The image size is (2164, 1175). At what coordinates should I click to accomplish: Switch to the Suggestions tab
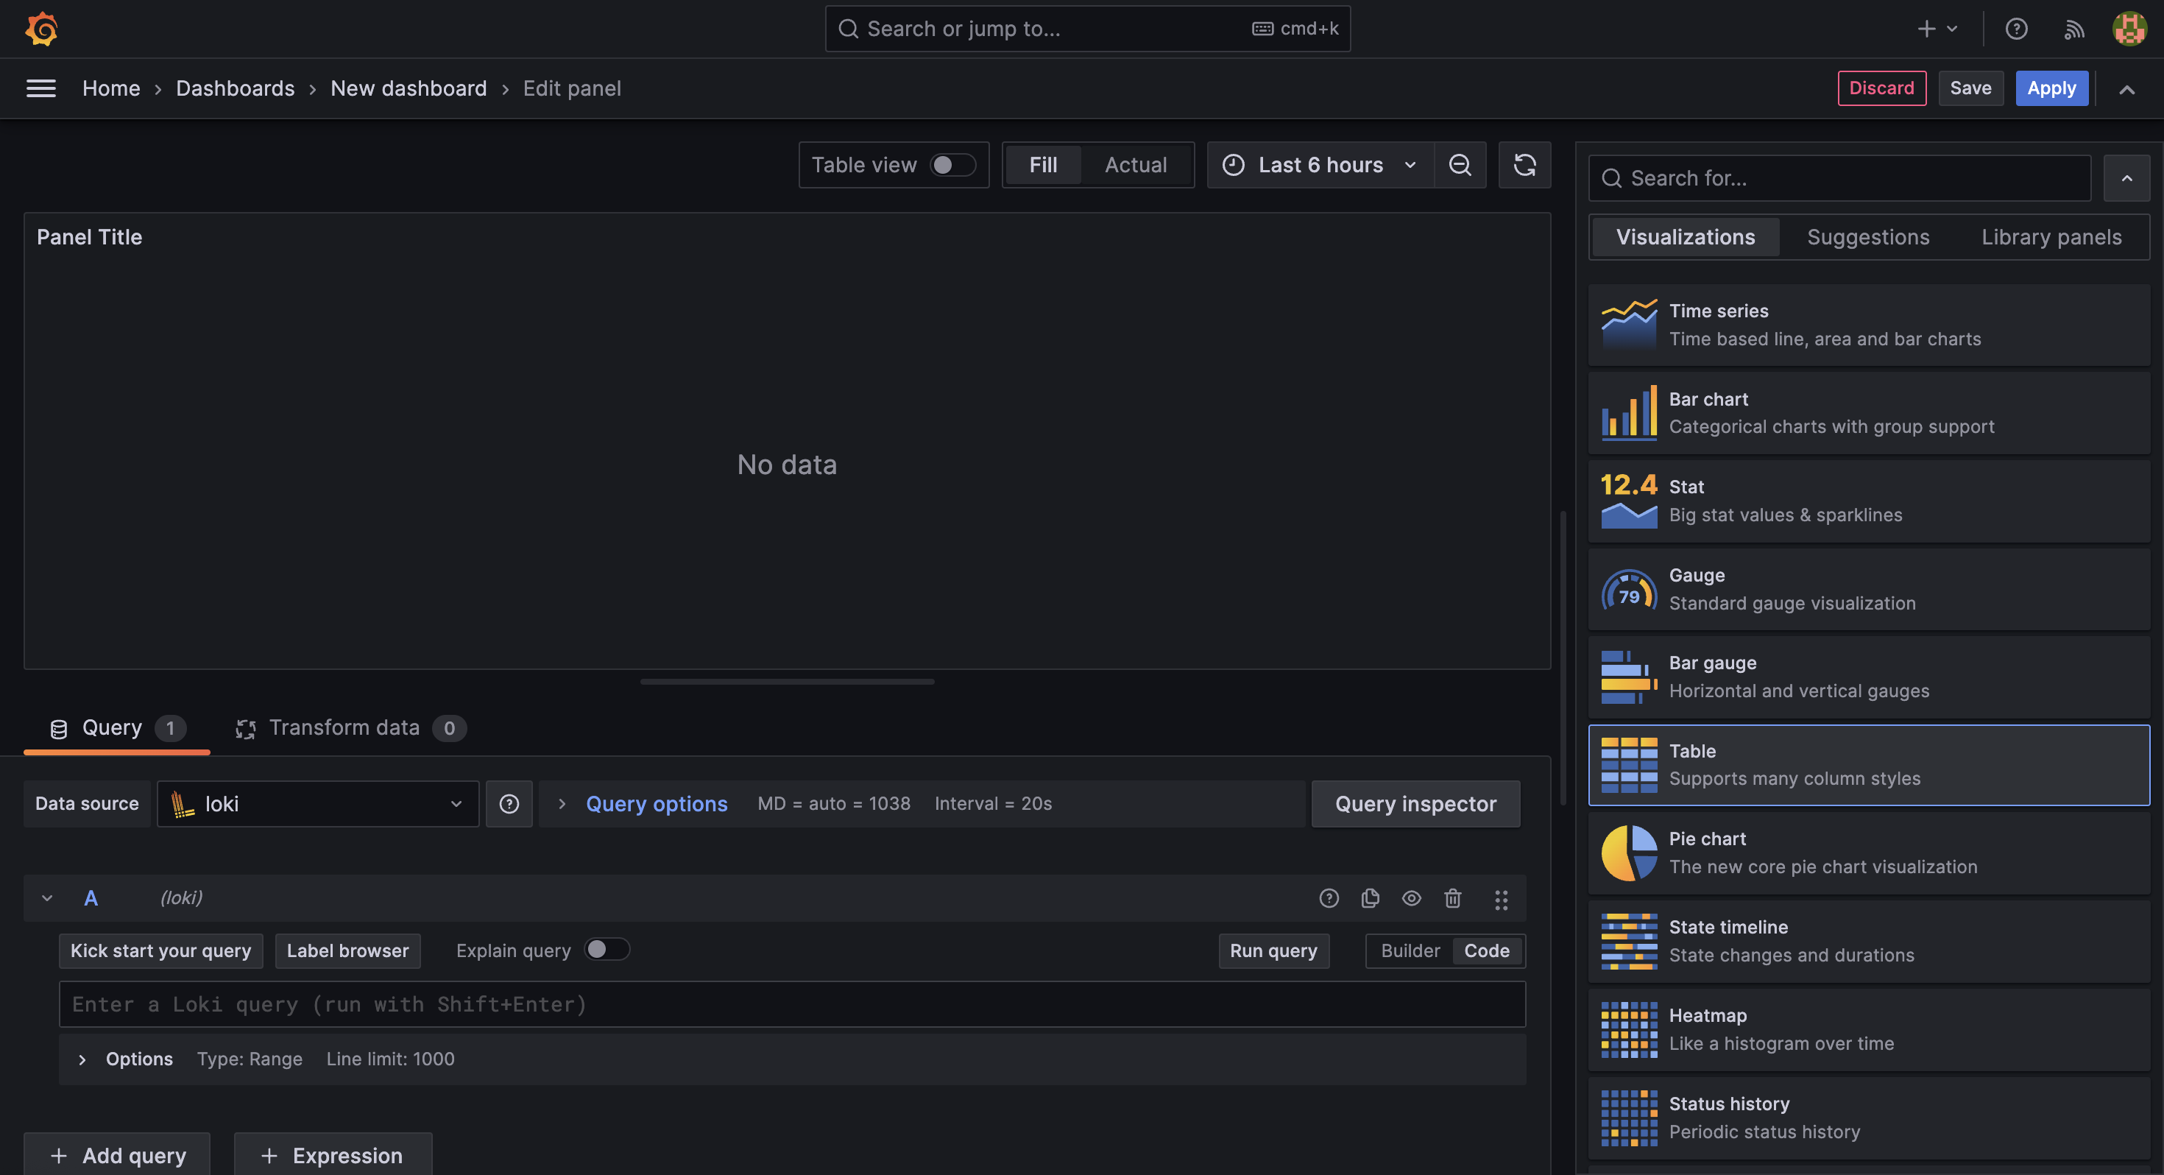point(1868,237)
